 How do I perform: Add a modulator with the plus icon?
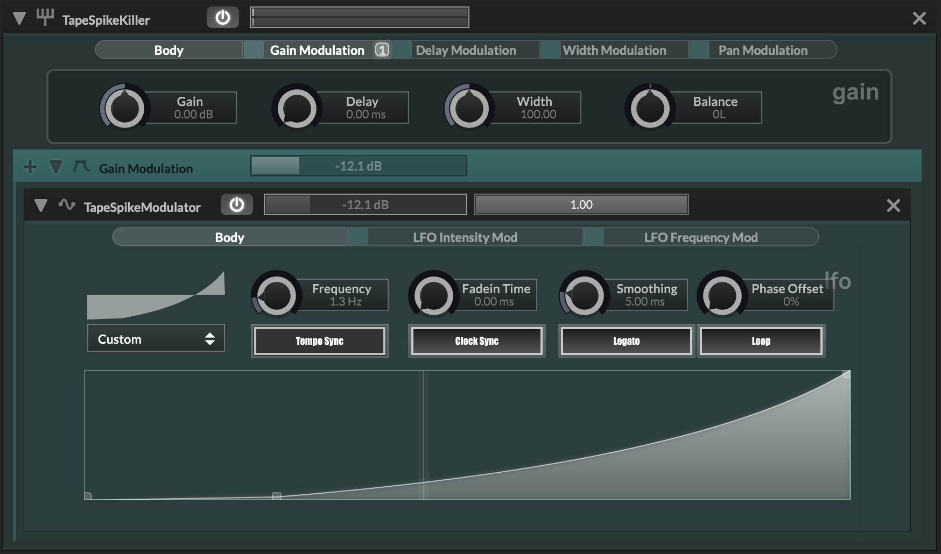30,167
